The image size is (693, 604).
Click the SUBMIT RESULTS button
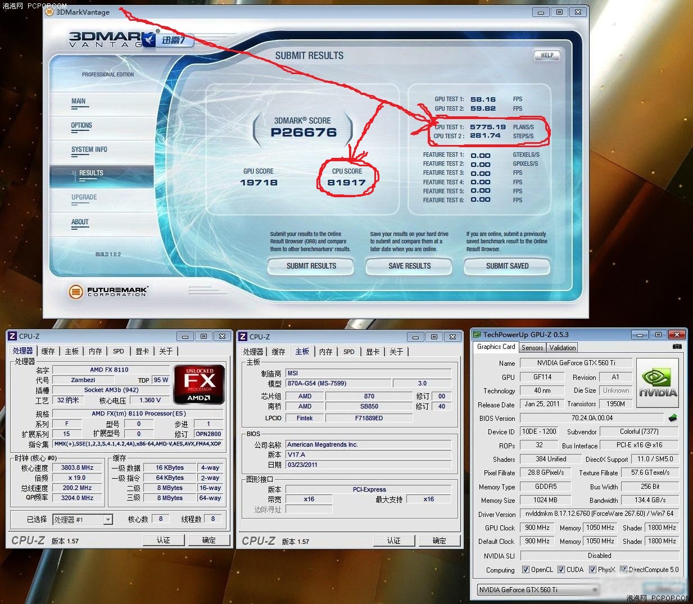coord(311,266)
